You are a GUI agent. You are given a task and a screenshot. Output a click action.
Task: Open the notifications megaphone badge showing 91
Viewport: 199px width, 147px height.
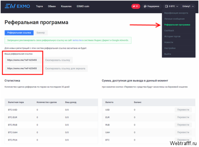[x=135, y=6]
